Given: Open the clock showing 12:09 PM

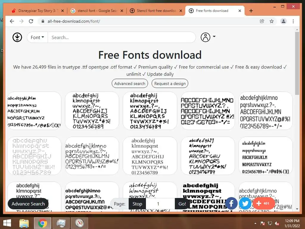Looking at the screenshot, I should pos(292,223).
